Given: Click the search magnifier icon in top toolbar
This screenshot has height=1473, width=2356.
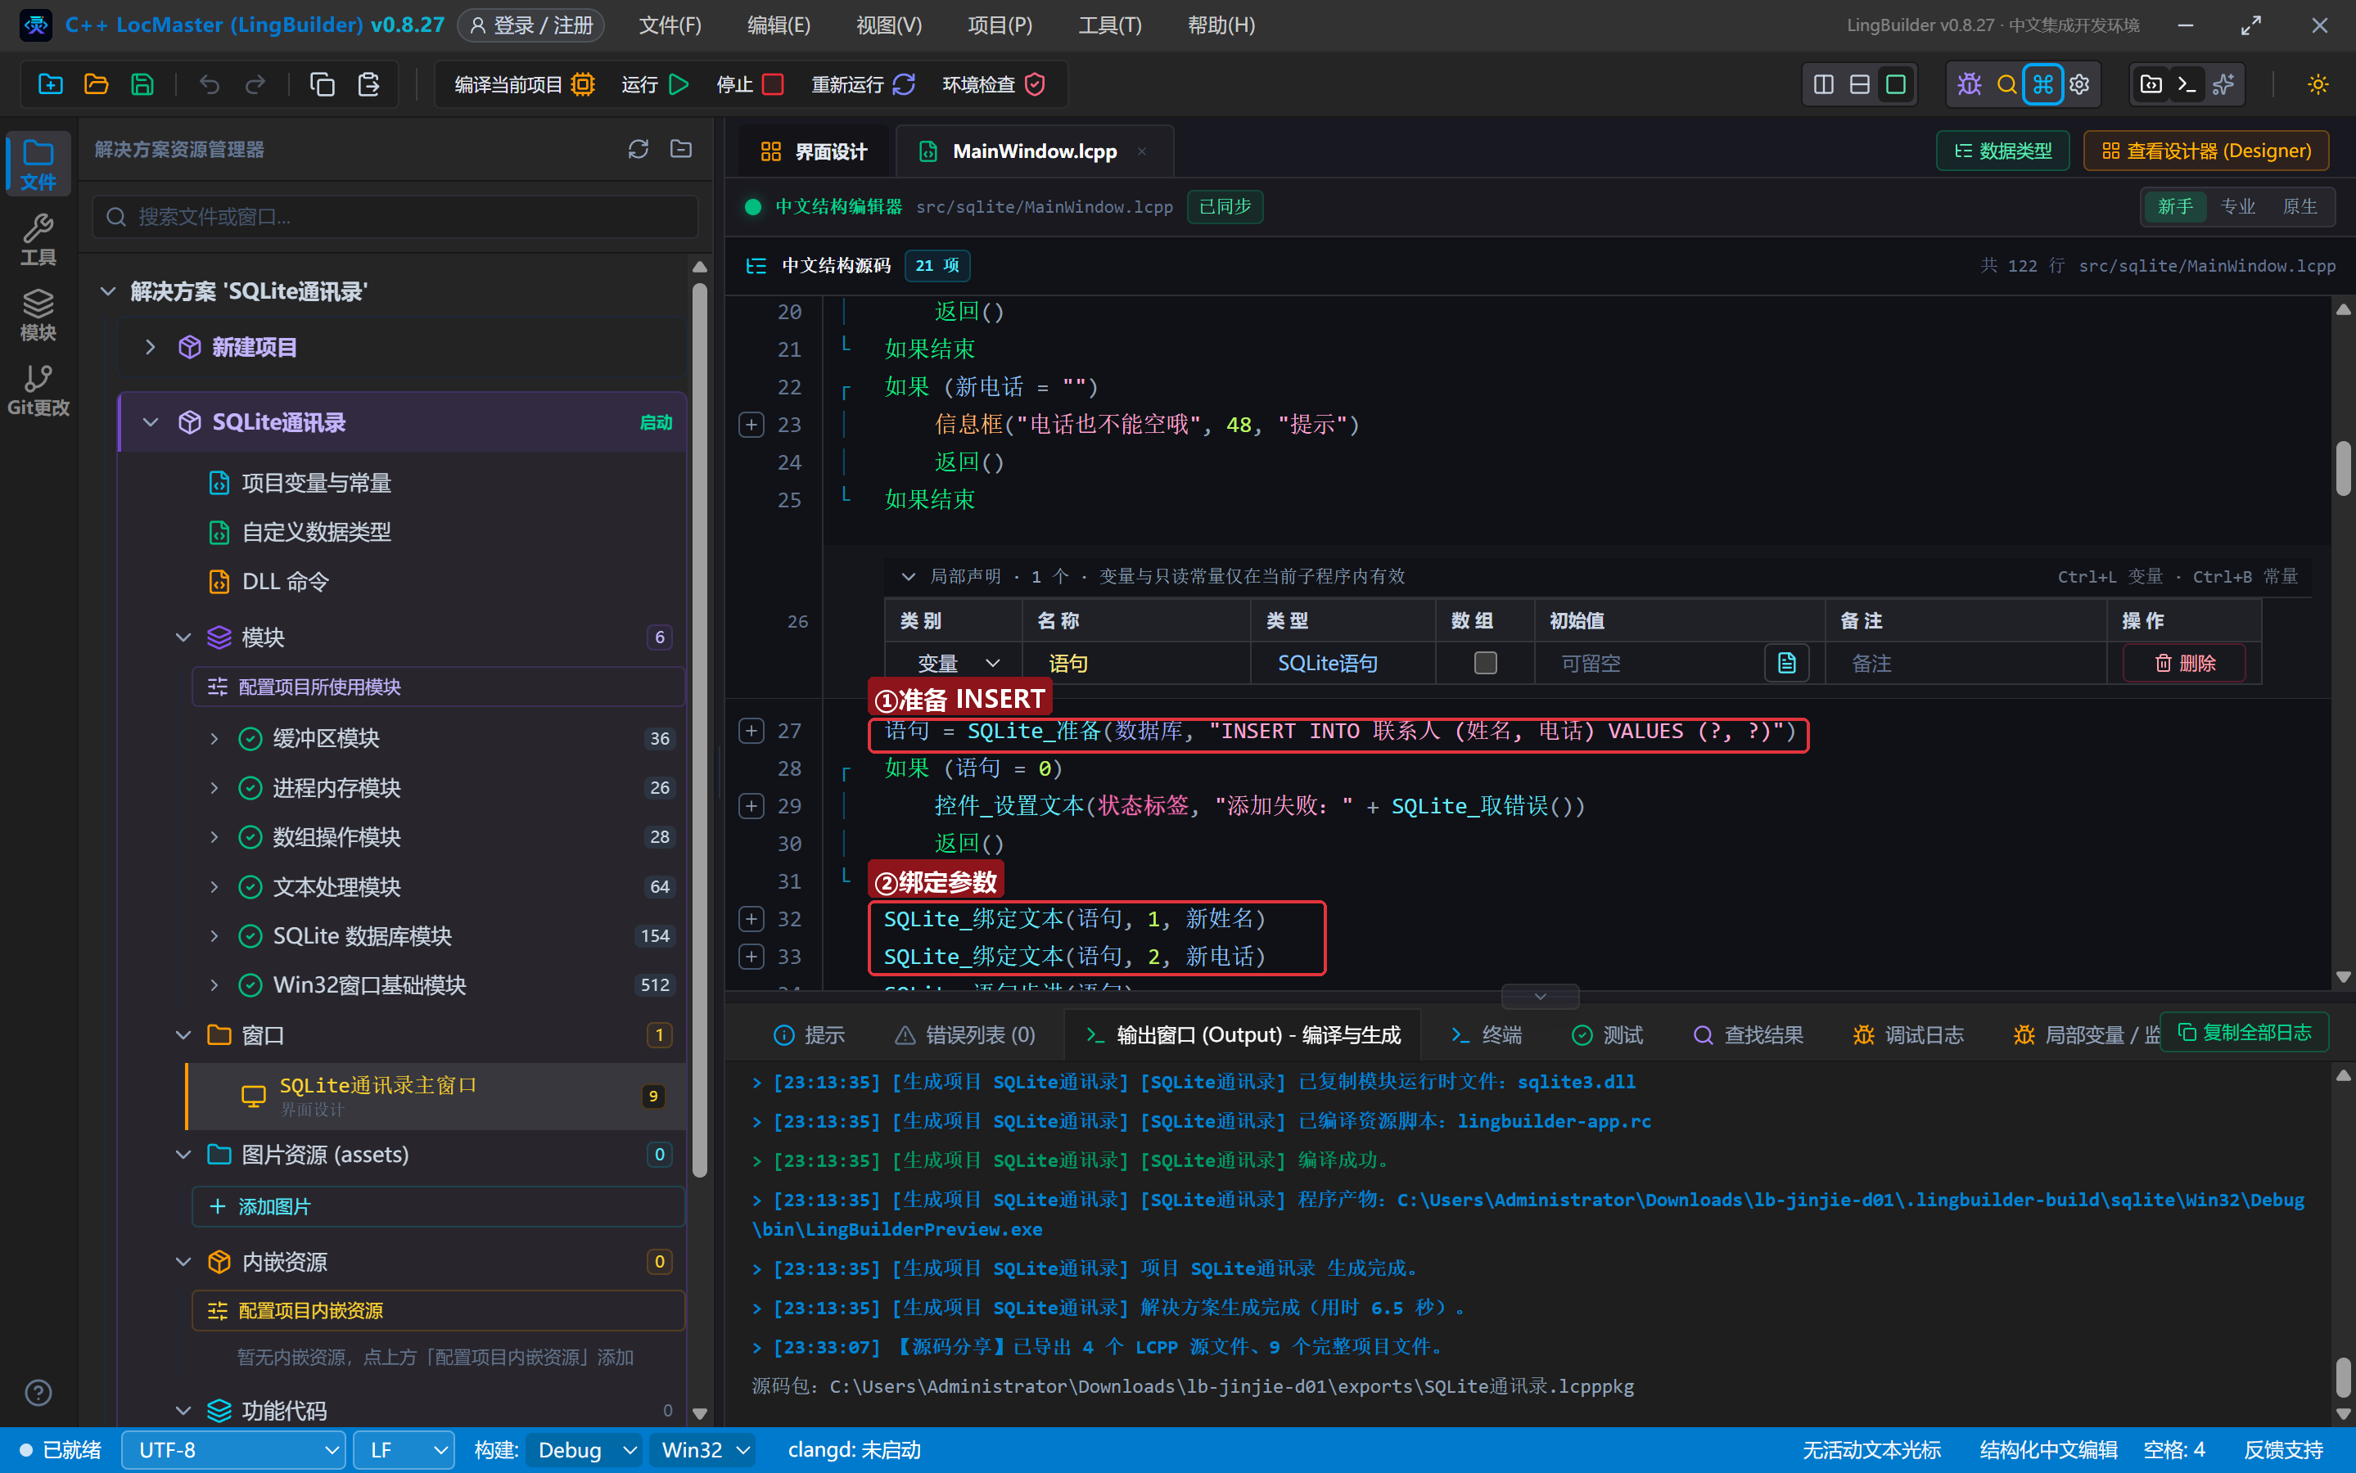Looking at the screenshot, I should click(2006, 85).
